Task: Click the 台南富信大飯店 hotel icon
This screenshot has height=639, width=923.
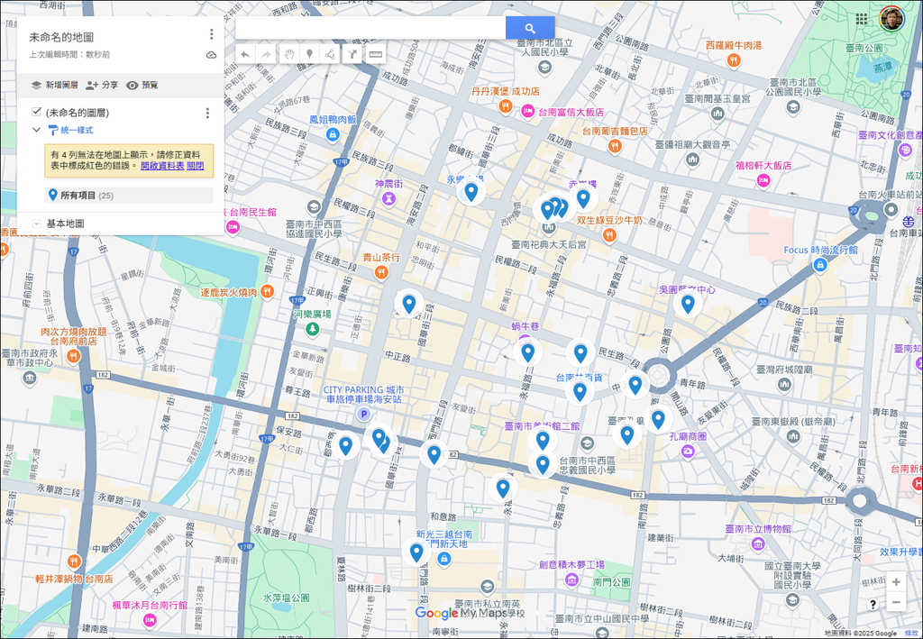Action: point(527,111)
